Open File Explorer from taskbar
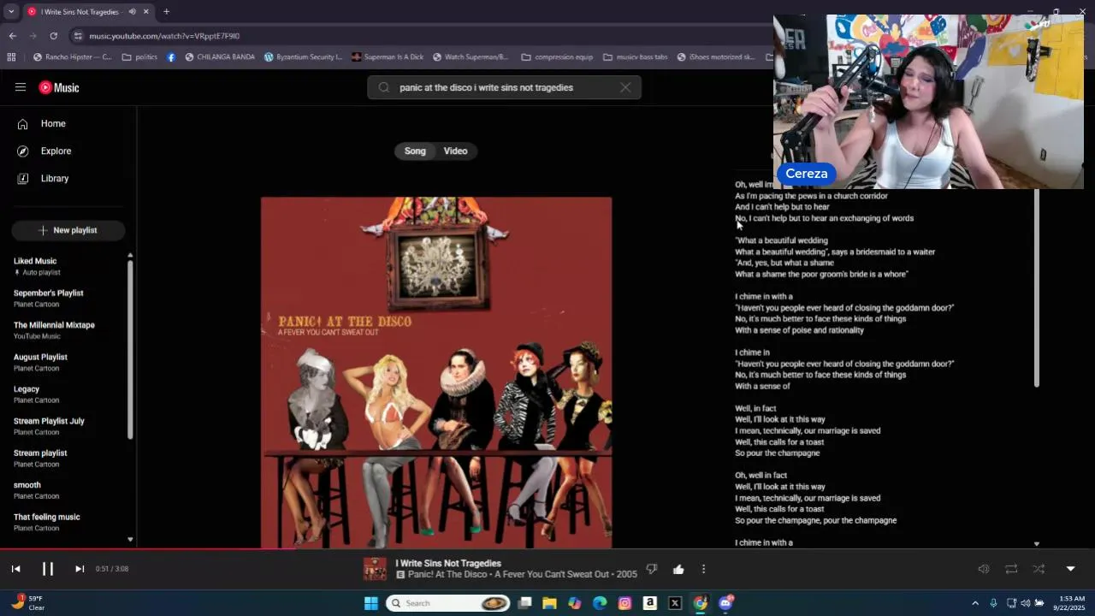 (x=549, y=603)
